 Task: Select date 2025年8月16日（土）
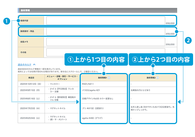tap(30, 99)
